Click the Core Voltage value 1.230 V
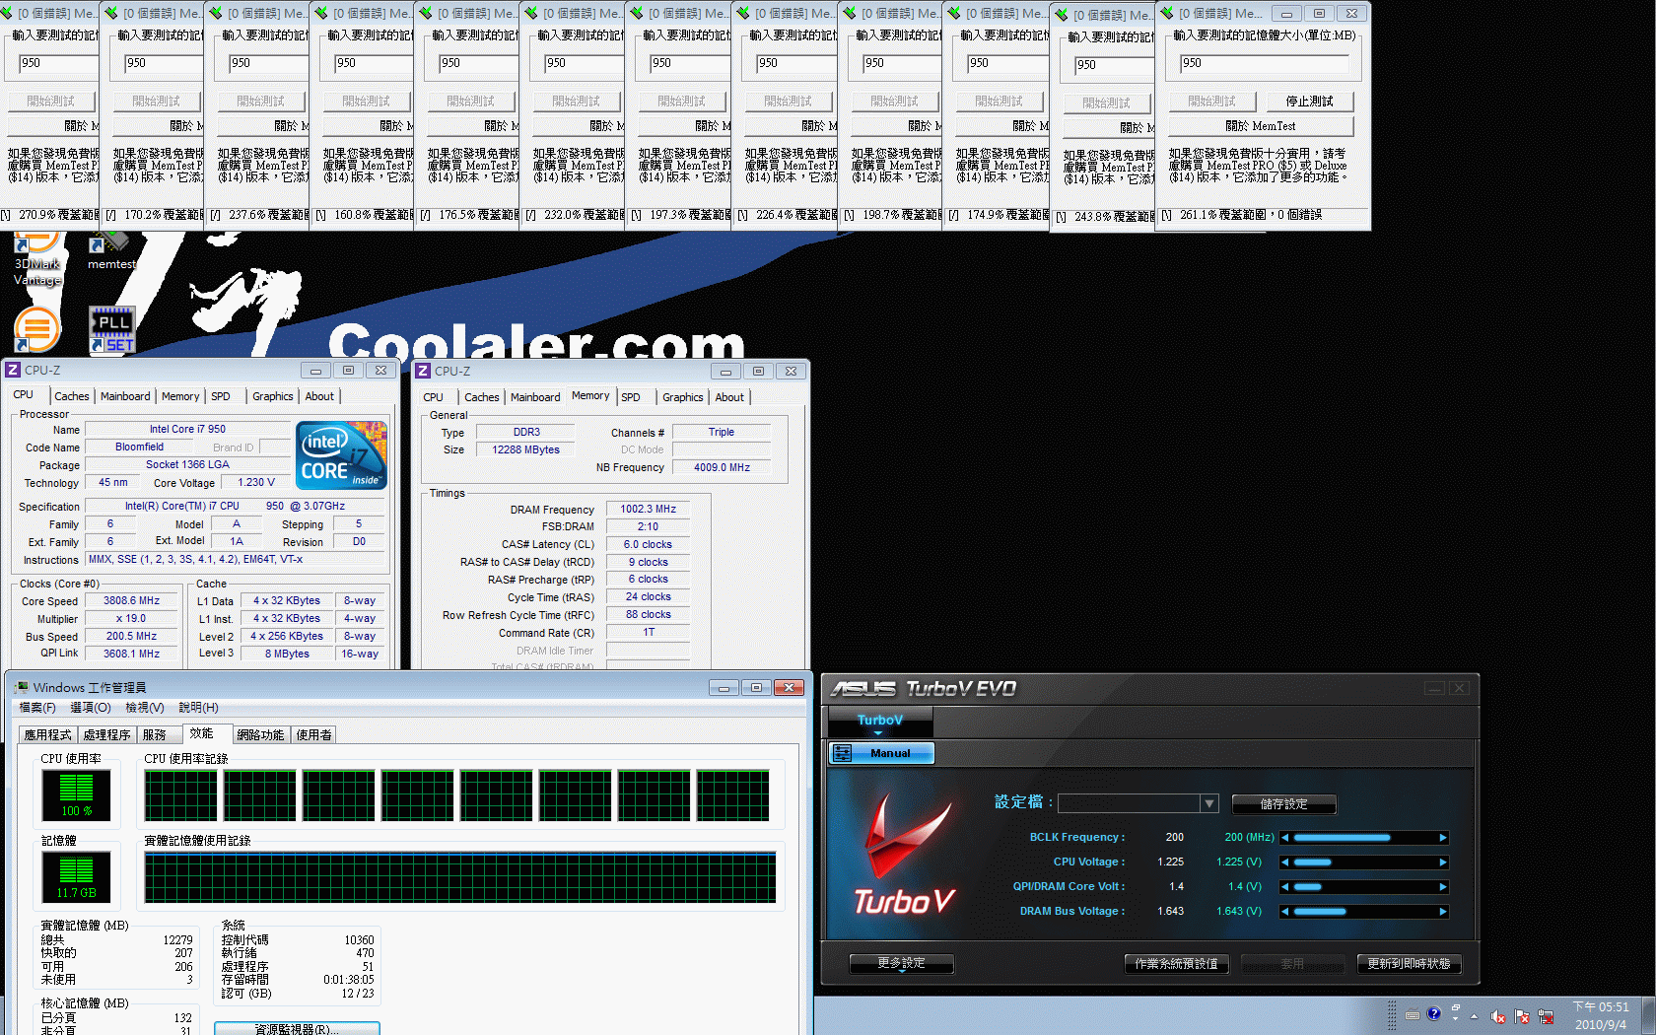Viewport: 1656px width, 1035px height. 256,482
